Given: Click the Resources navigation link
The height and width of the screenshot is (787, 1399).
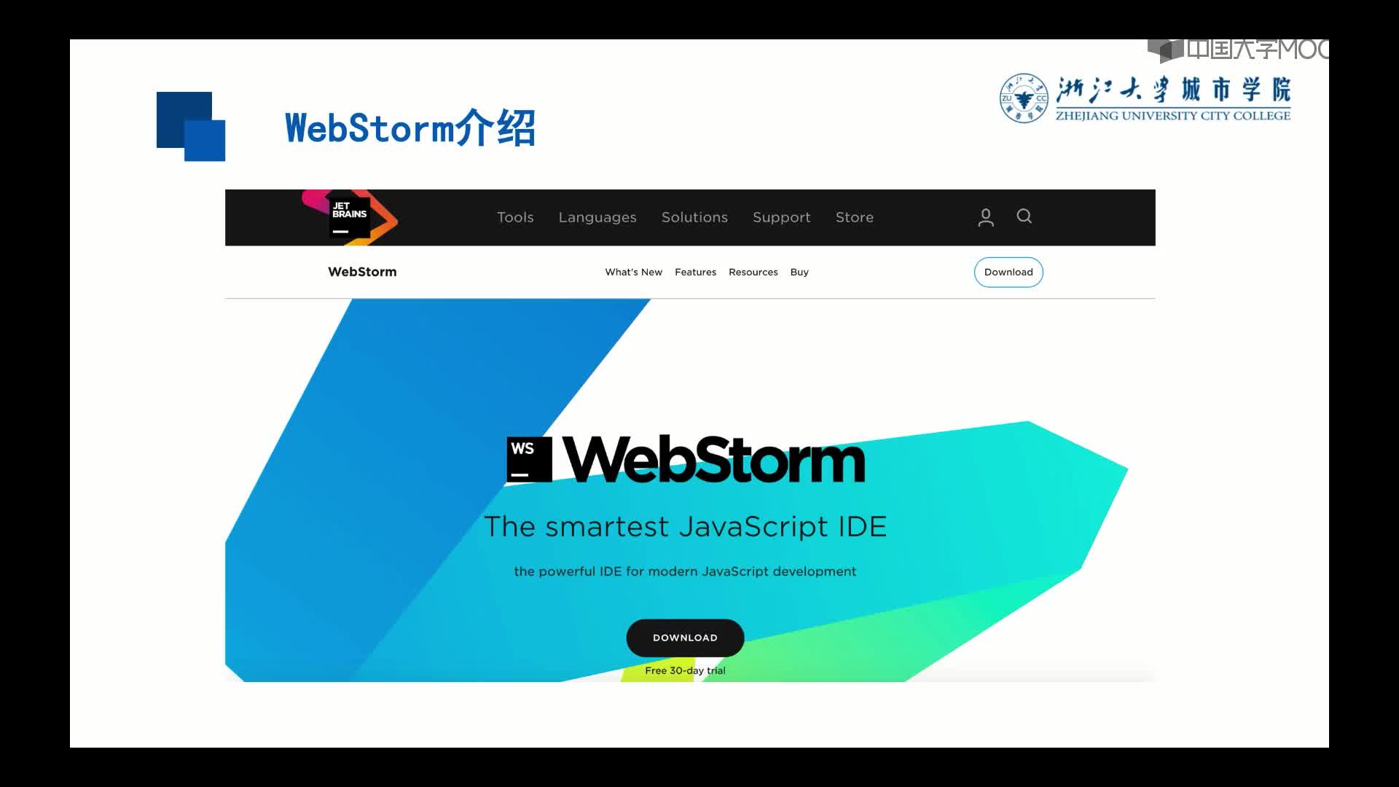Looking at the screenshot, I should 753,272.
